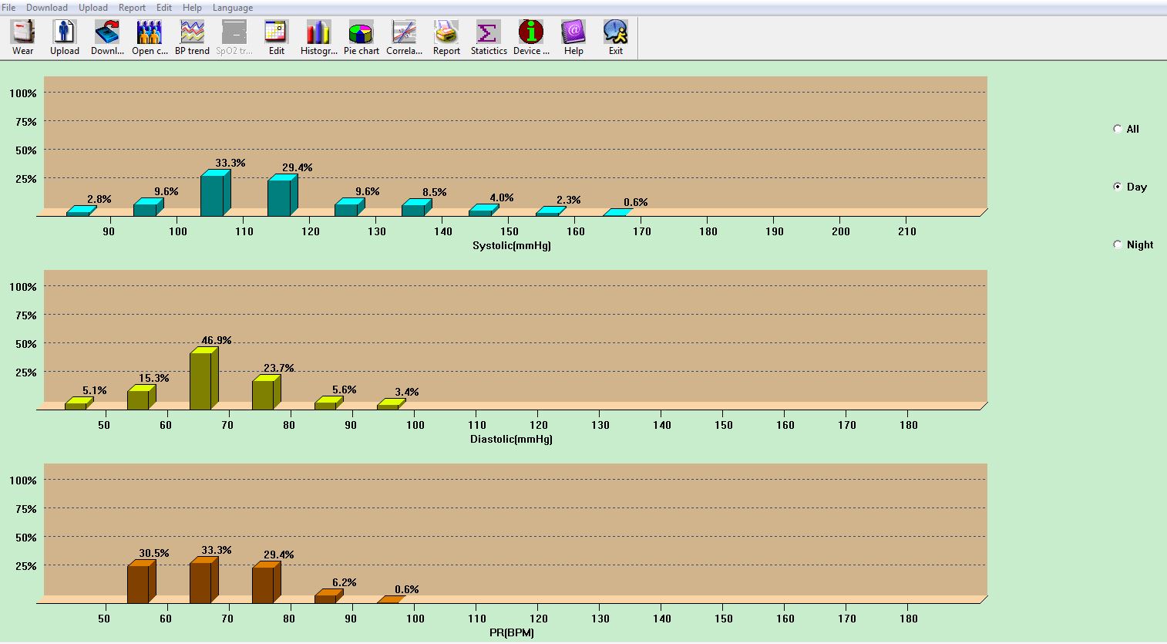Open the BP trend chart icon
Image resolution: width=1167 pixels, height=644 pixels.
[x=192, y=37]
